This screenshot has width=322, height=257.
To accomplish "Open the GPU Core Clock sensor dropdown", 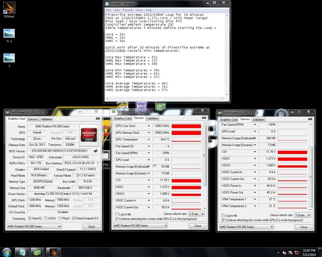I will click(149, 126).
